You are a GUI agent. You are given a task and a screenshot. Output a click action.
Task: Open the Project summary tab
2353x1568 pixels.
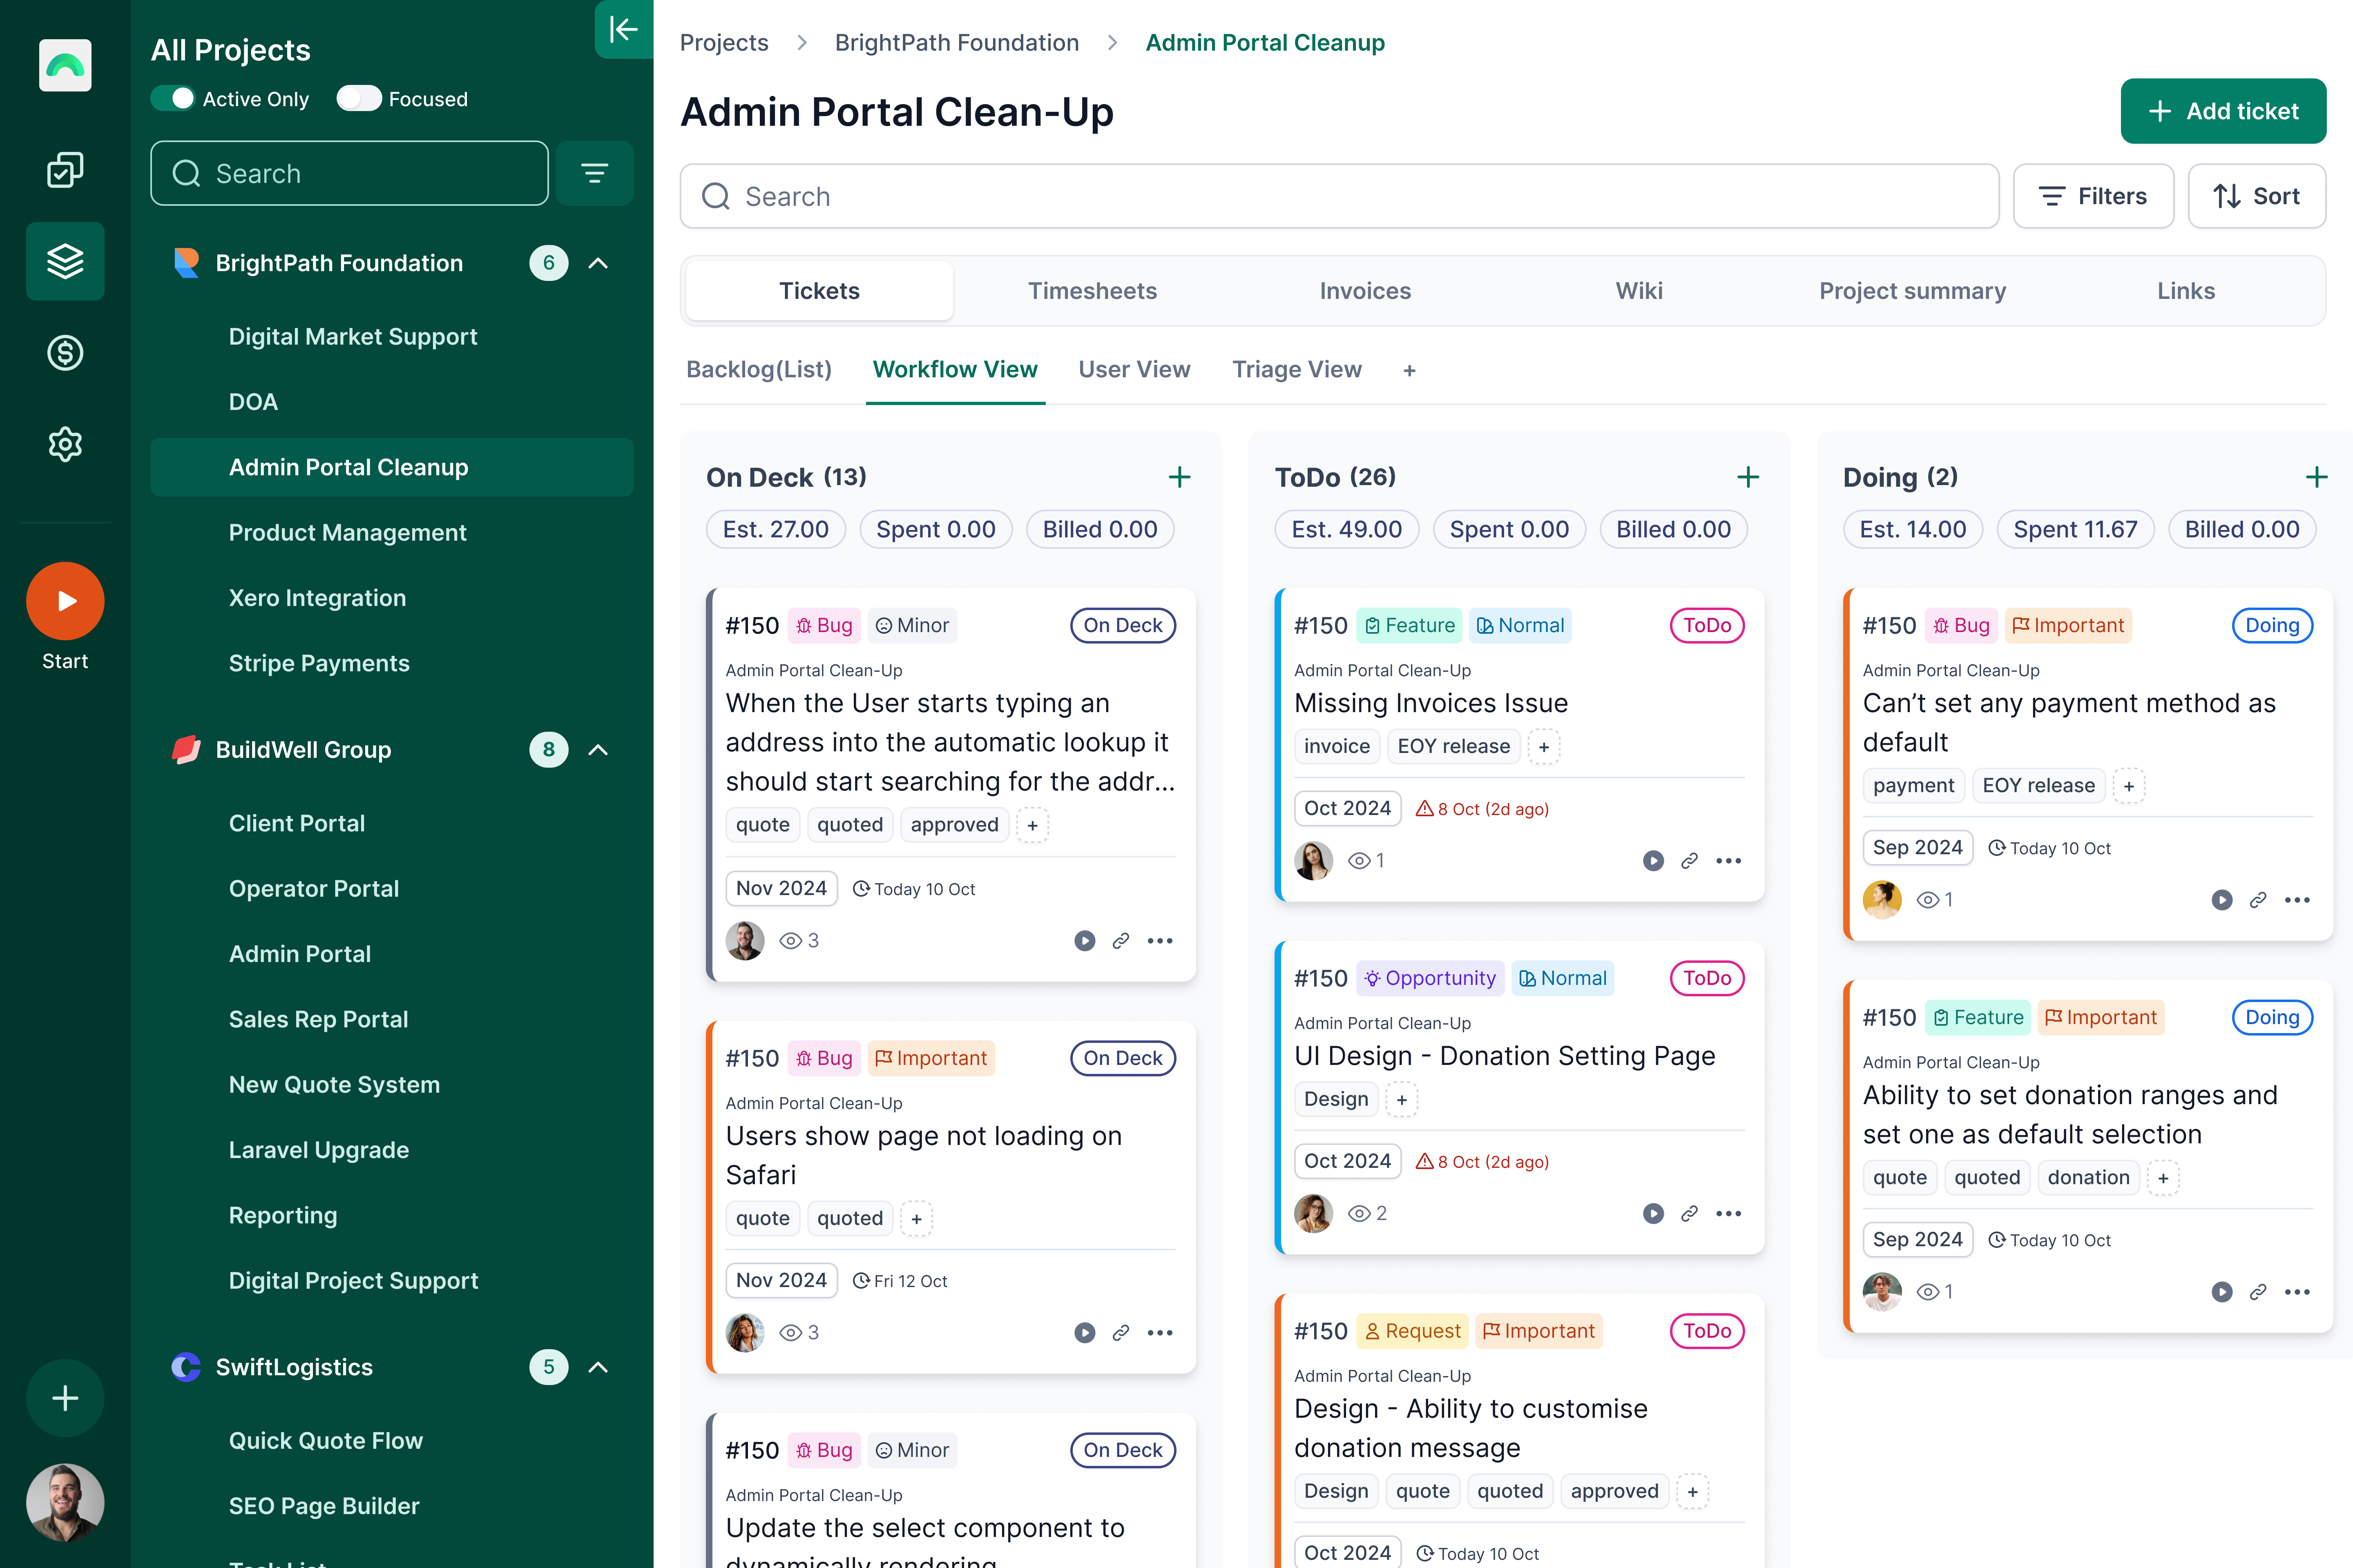pos(1912,291)
